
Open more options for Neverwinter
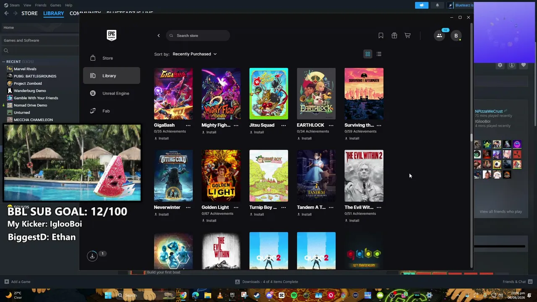tap(188, 208)
